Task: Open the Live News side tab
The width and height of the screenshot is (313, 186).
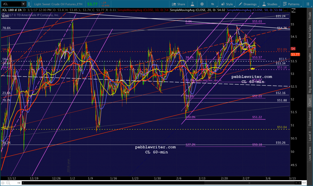Action: [x=310, y=153]
